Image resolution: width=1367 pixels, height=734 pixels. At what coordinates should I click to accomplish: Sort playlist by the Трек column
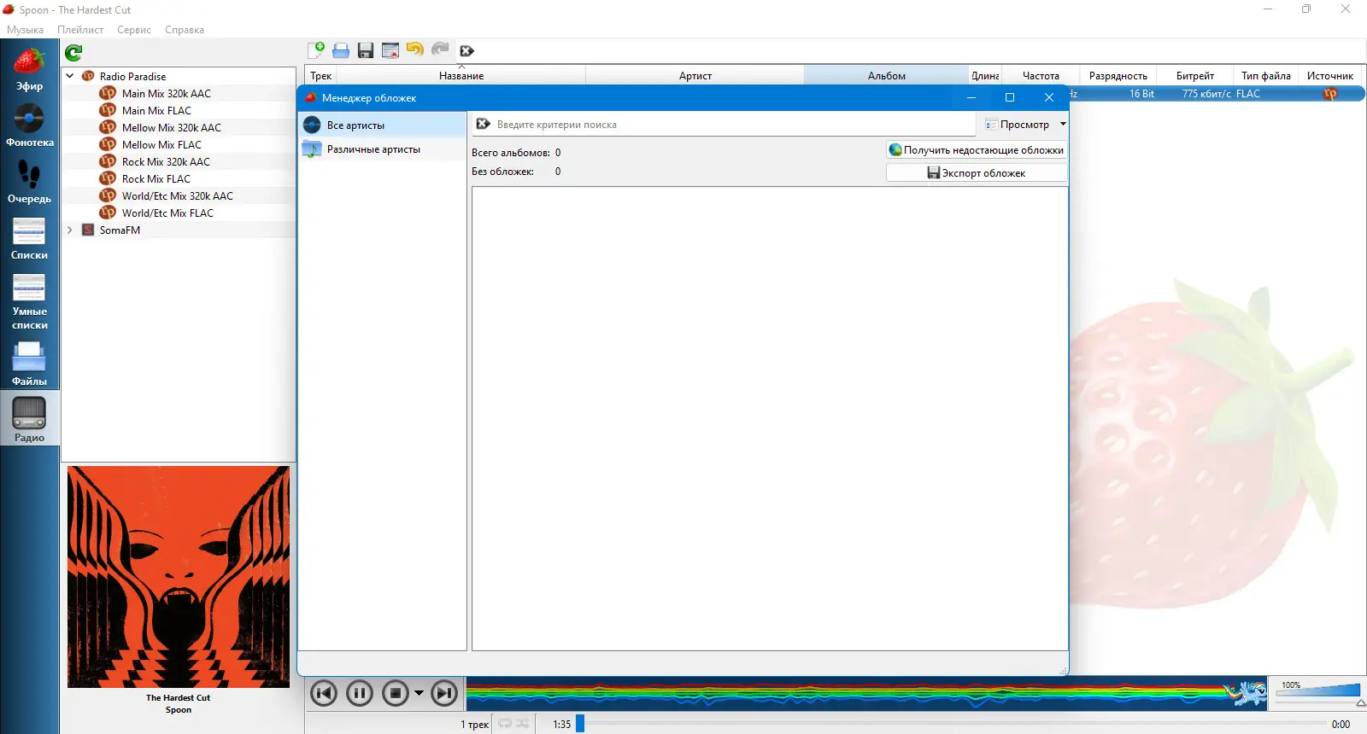pyautogui.click(x=321, y=76)
